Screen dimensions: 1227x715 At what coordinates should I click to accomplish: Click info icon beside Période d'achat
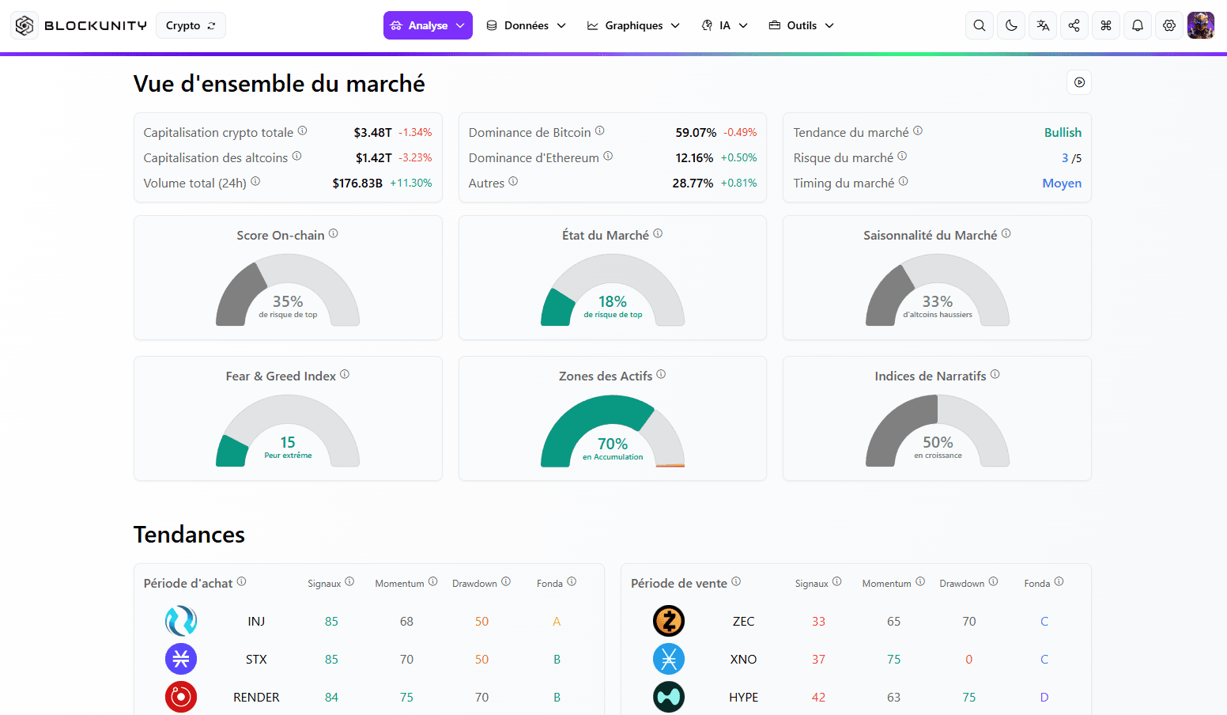pos(241,581)
